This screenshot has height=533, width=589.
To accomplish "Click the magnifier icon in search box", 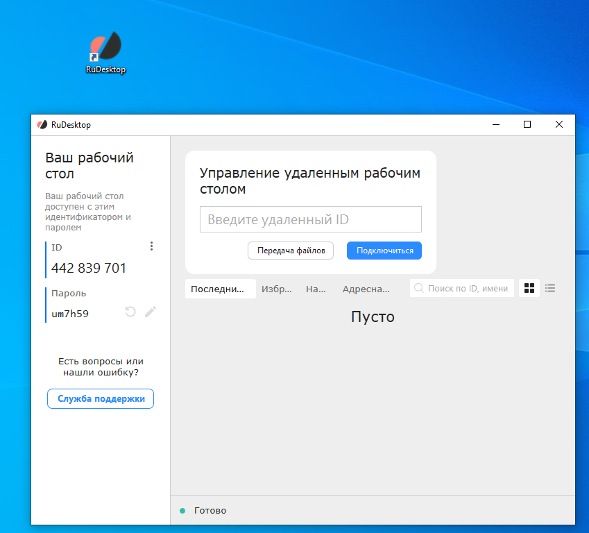I will [x=419, y=288].
